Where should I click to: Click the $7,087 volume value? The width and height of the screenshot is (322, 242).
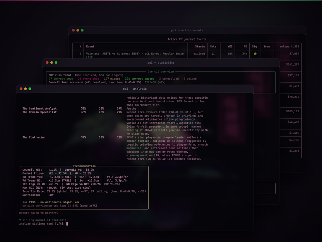pyautogui.click(x=294, y=54)
